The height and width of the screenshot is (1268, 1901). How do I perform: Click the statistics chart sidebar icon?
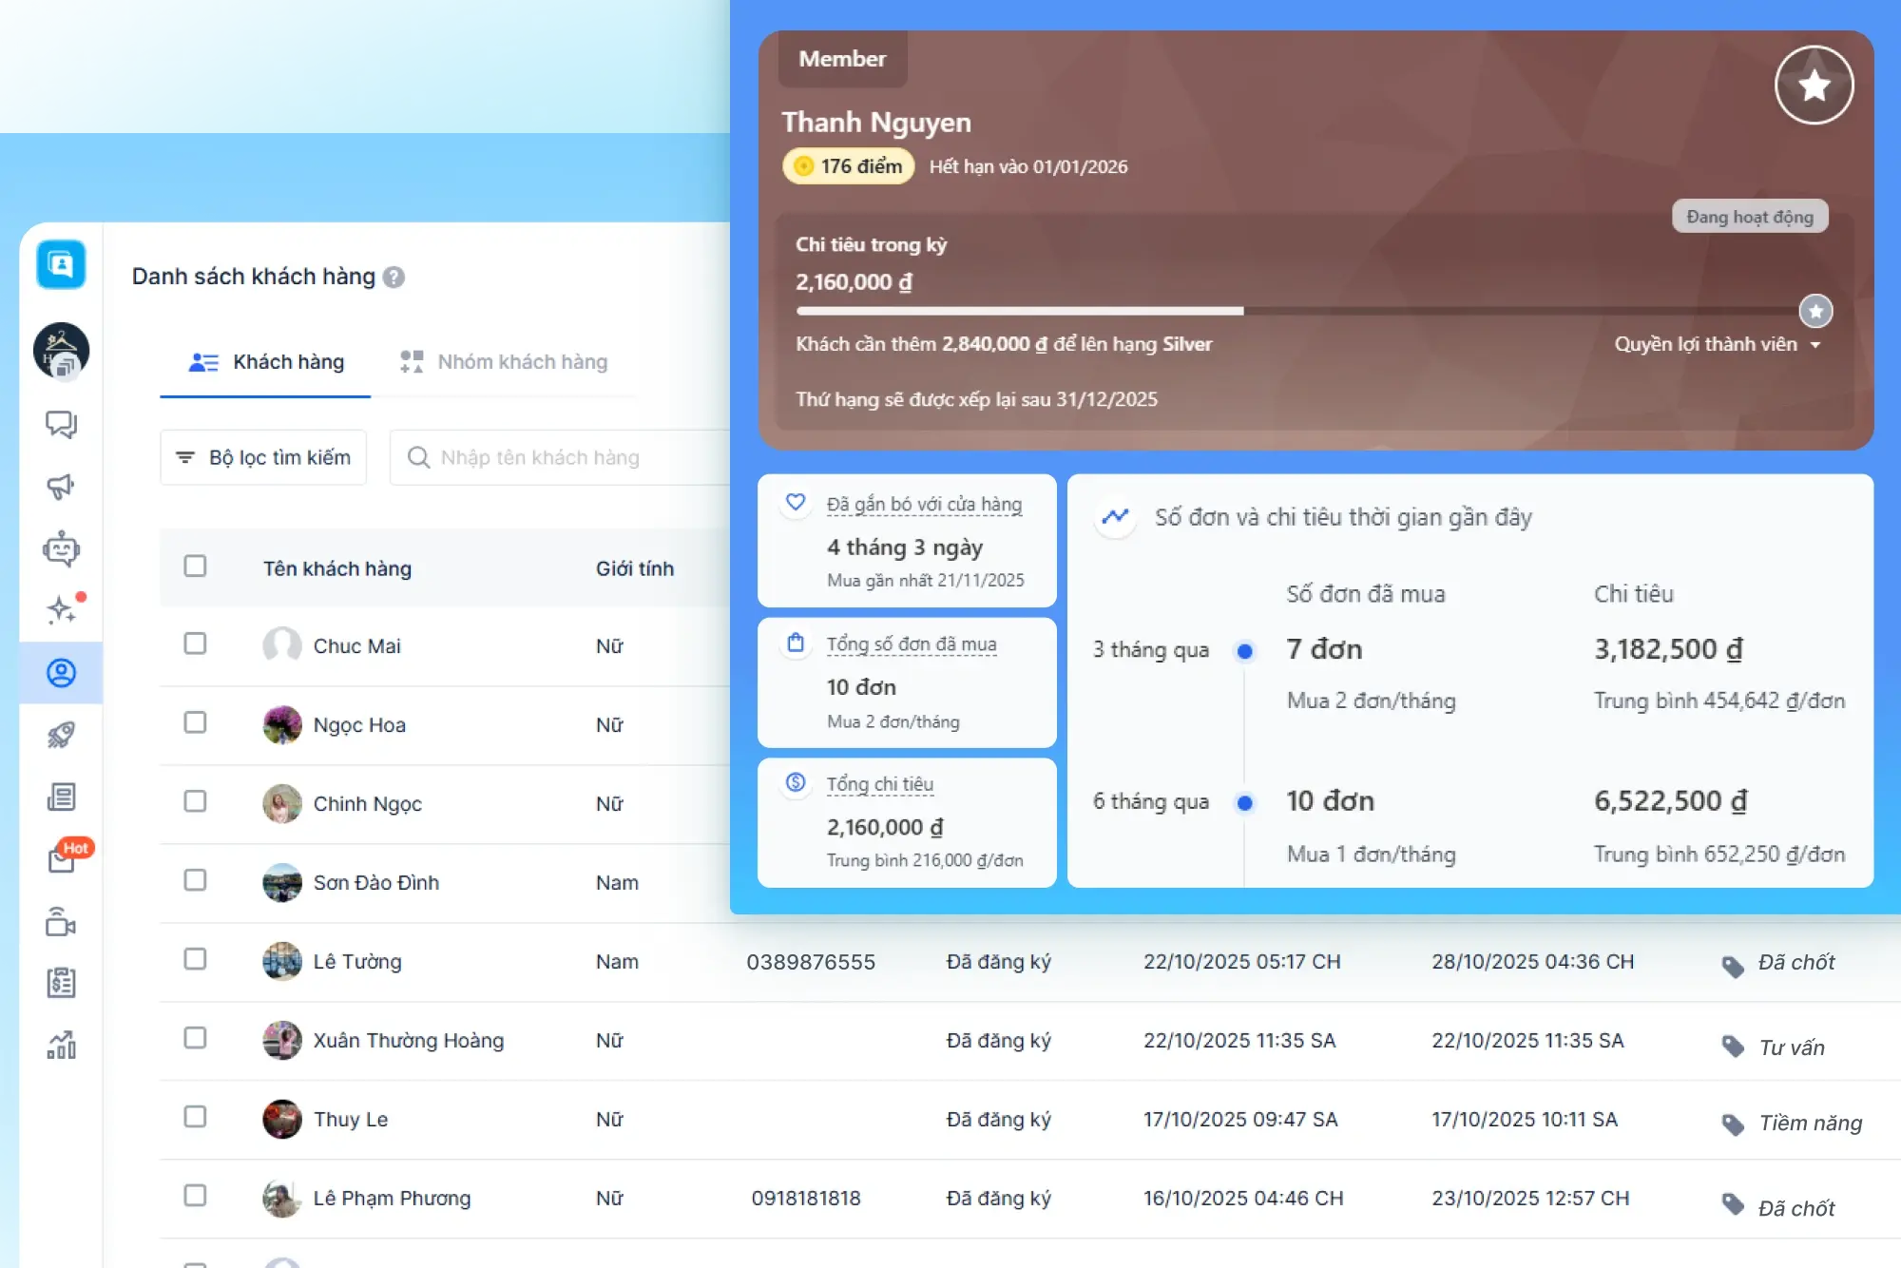[61, 1046]
